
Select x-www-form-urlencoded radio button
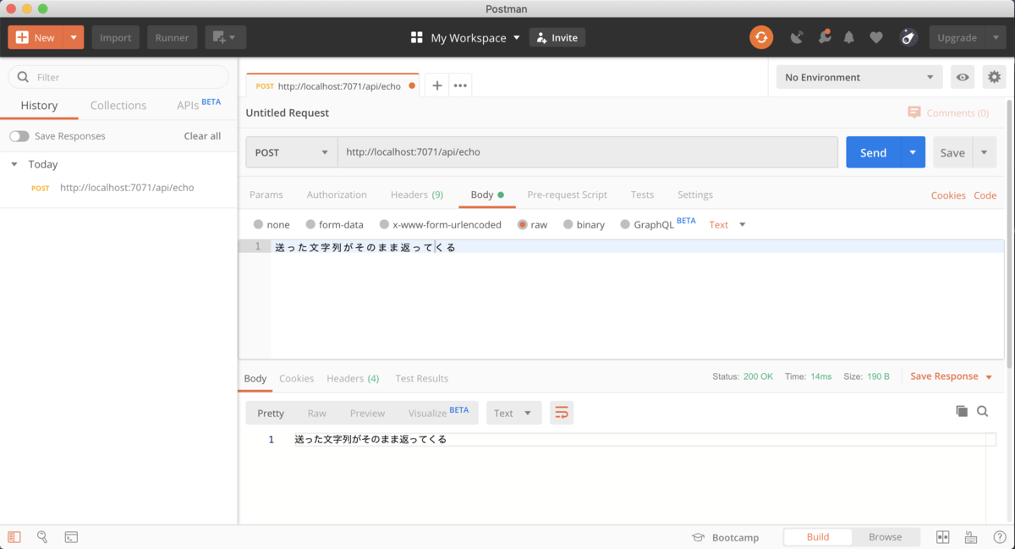[x=384, y=224]
